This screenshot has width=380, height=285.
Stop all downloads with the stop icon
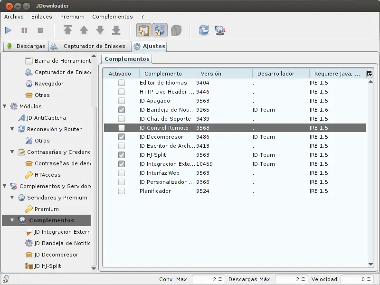pos(40,30)
